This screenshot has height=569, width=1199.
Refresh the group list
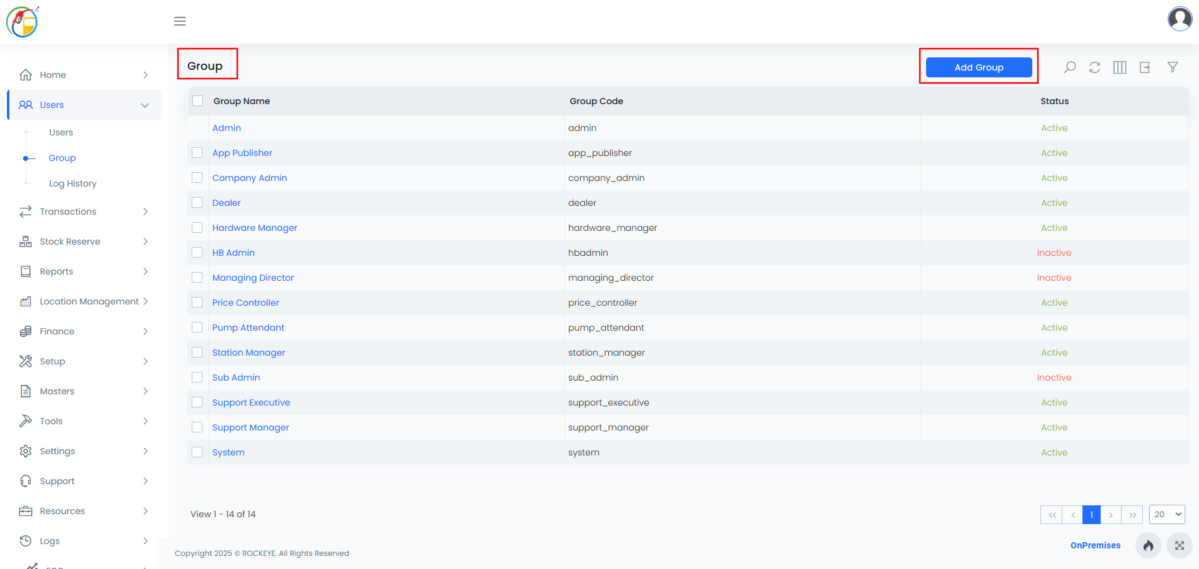tap(1095, 67)
